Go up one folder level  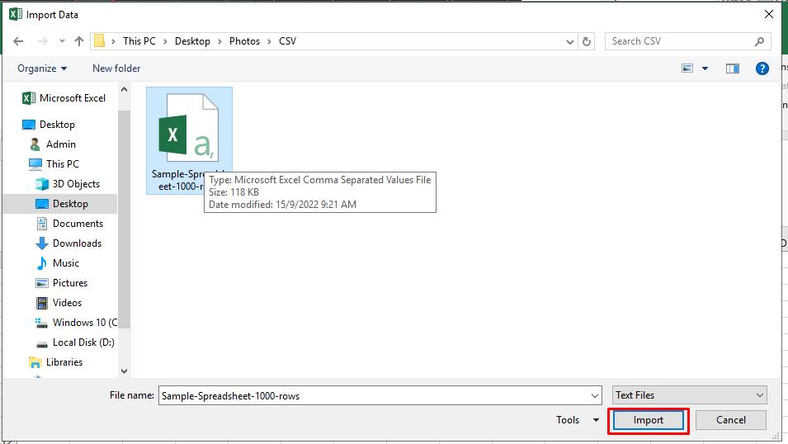pos(79,41)
